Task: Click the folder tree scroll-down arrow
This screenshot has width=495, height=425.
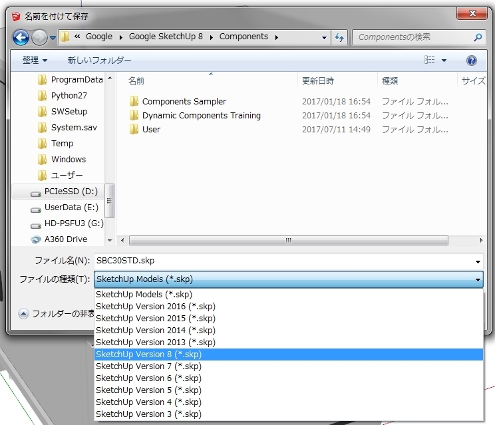Action: tap(110, 240)
